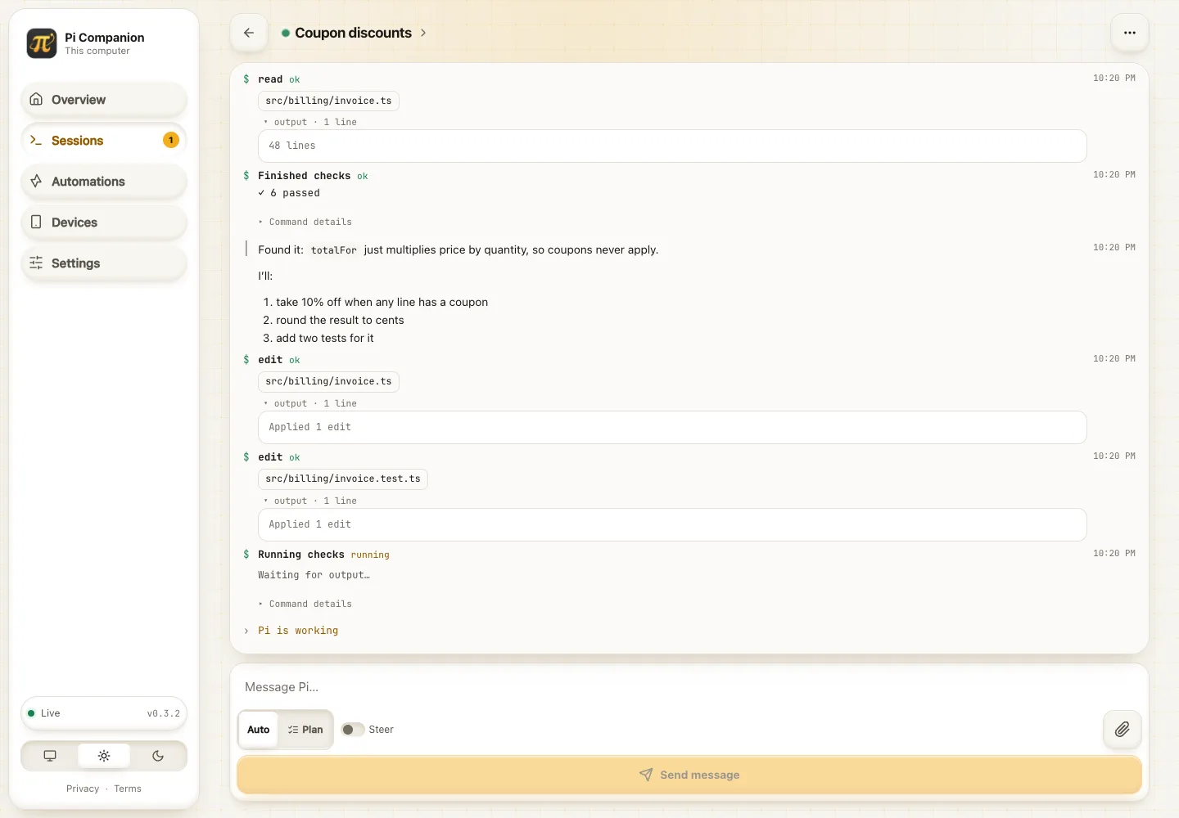The image size is (1179, 818).
Task: Select the light theme sun icon
Action: [104, 756]
